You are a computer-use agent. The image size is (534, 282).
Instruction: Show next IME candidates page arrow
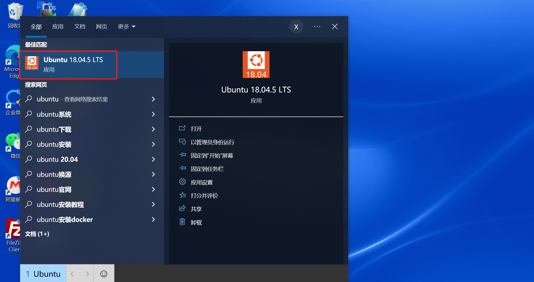click(87, 274)
